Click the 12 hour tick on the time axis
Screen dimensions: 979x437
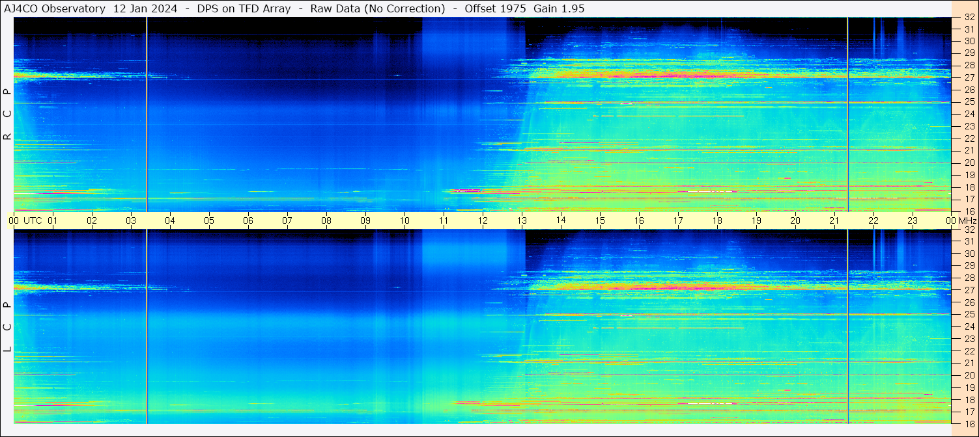pyautogui.click(x=483, y=220)
